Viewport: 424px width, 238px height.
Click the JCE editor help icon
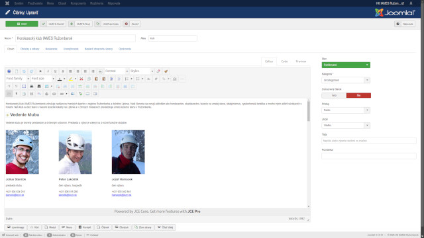click(9, 71)
